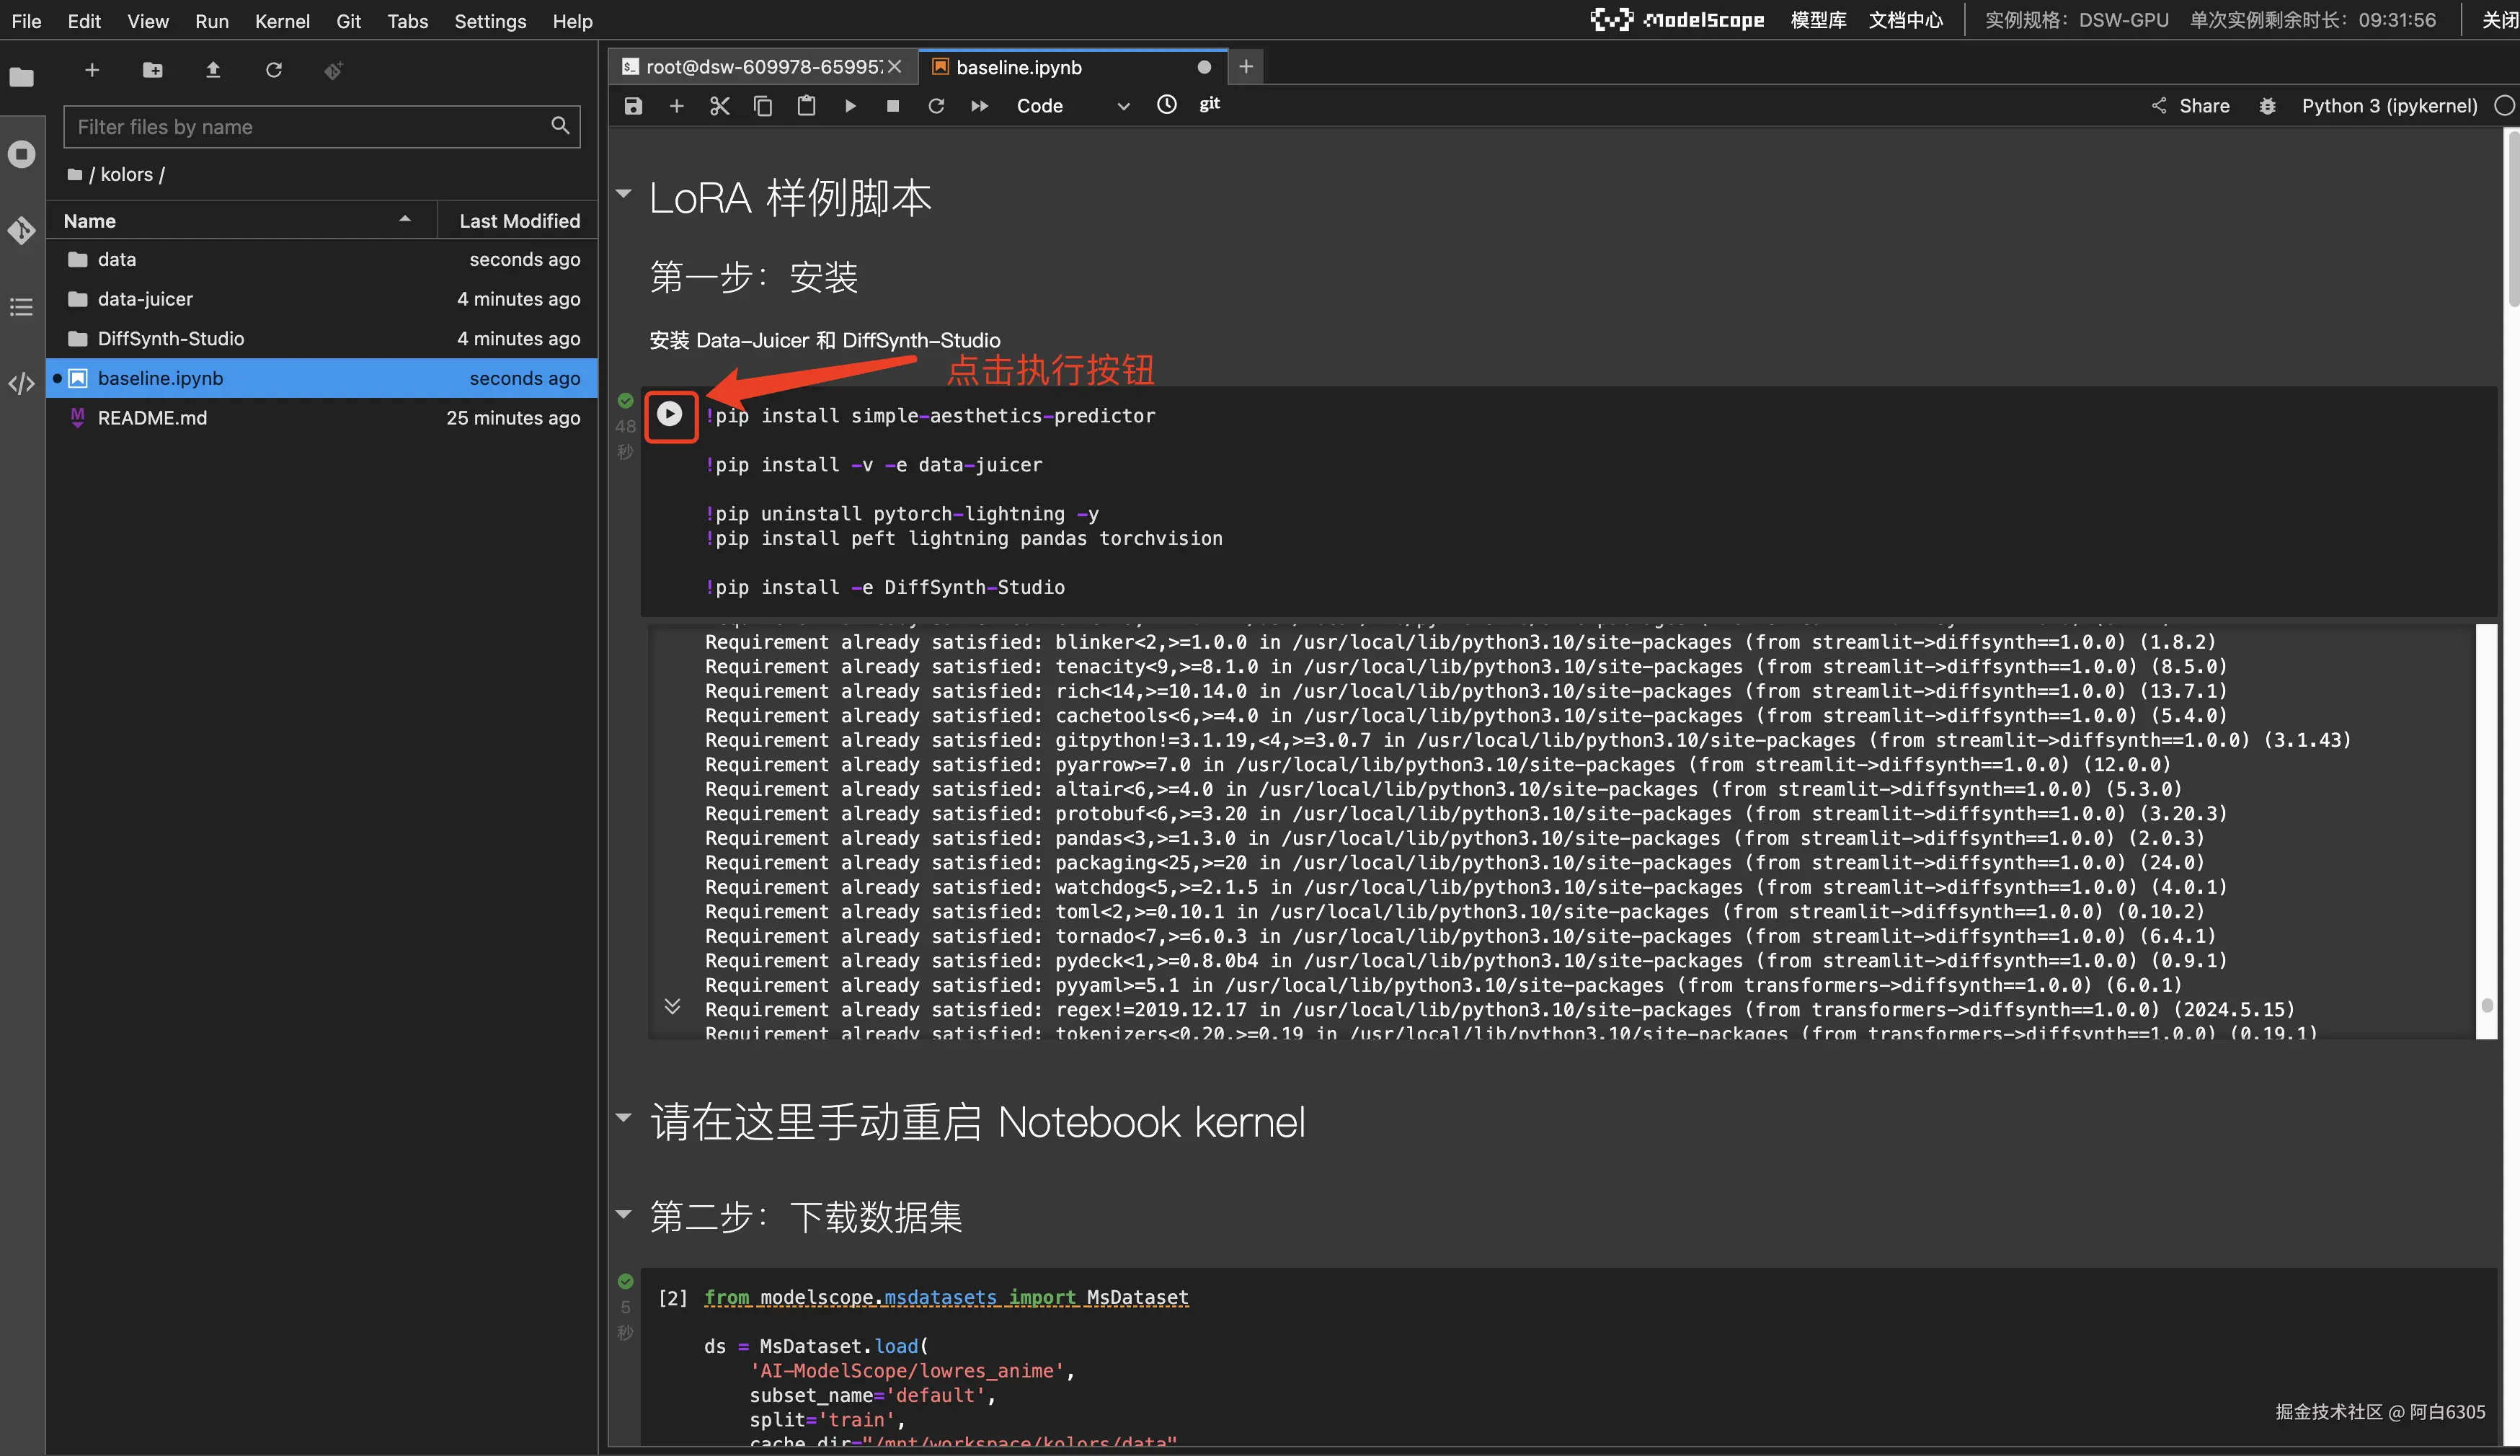Restart the kernel from notebook toolbar

936,106
